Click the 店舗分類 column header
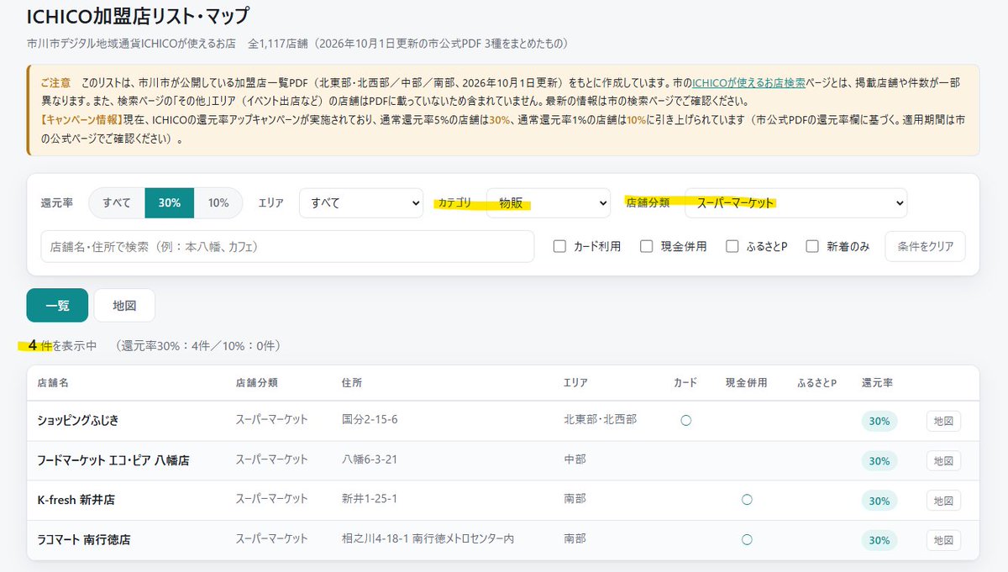 256,383
